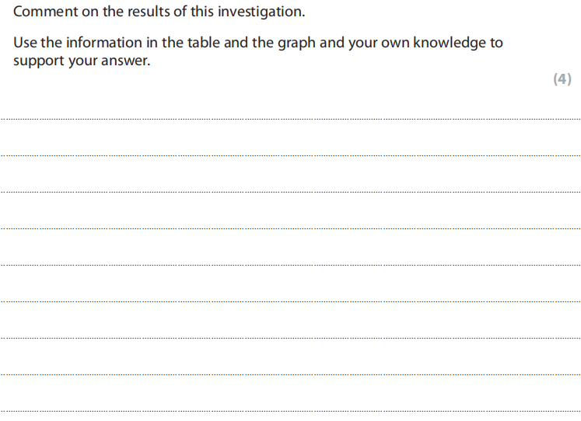Click the eighth dotted answer line
Screen dimensions: 581x421
290,374
